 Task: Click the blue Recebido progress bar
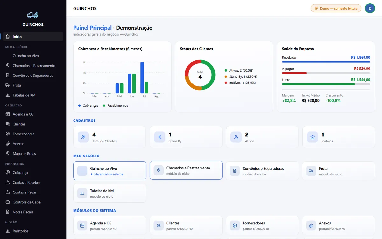(326, 62)
